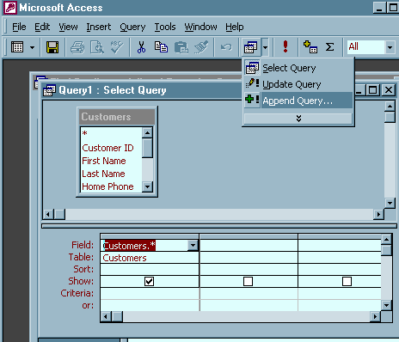Click the Cut scissors icon
The image size is (399, 342).
(141, 47)
